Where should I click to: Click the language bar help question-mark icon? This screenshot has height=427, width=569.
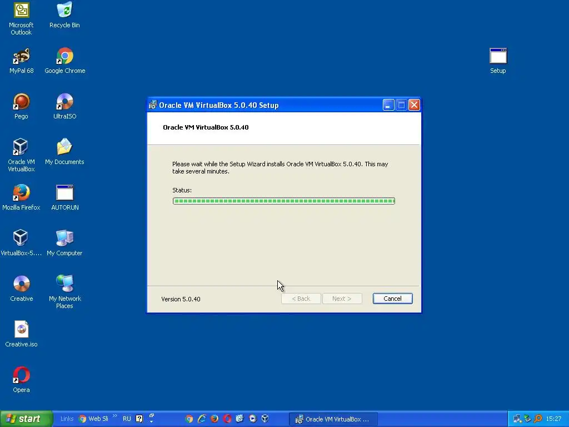(x=139, y=419)
